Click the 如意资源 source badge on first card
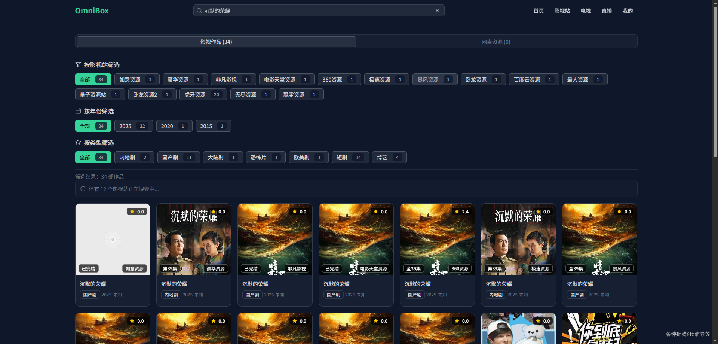 click(135, 268)
